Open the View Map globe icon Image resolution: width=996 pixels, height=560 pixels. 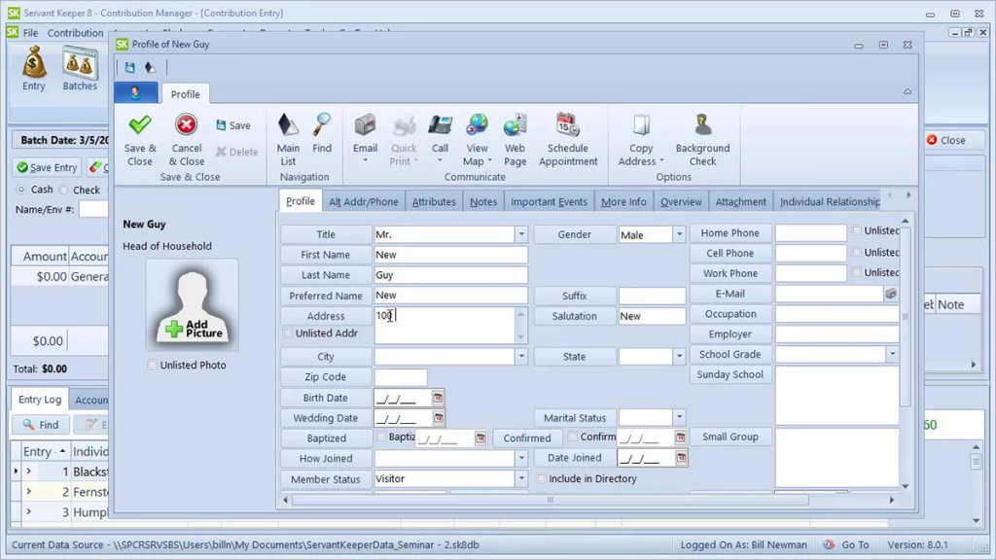click(x=477, y=125)
